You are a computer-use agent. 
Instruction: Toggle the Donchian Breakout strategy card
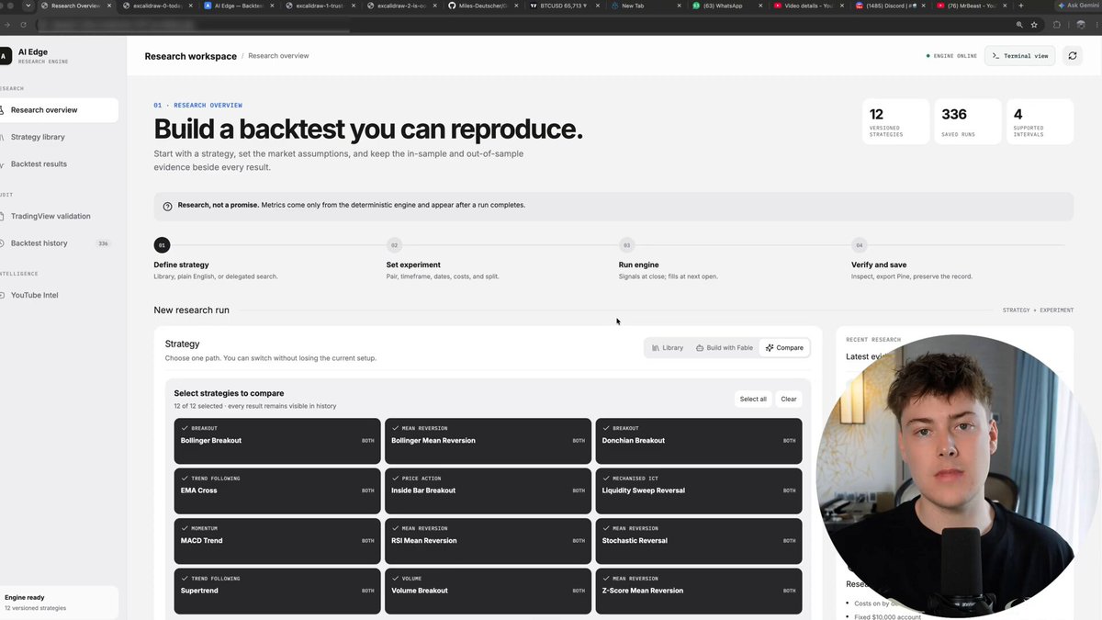[699, 441]
